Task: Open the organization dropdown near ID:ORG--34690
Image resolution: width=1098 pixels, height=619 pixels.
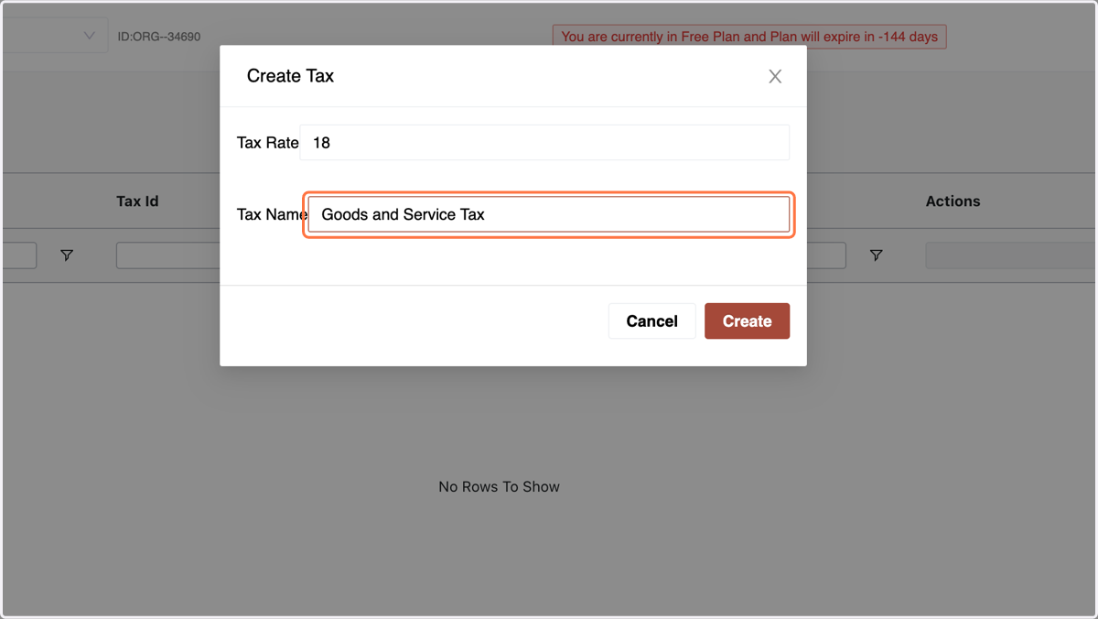Action: click(x=55, y=36)
